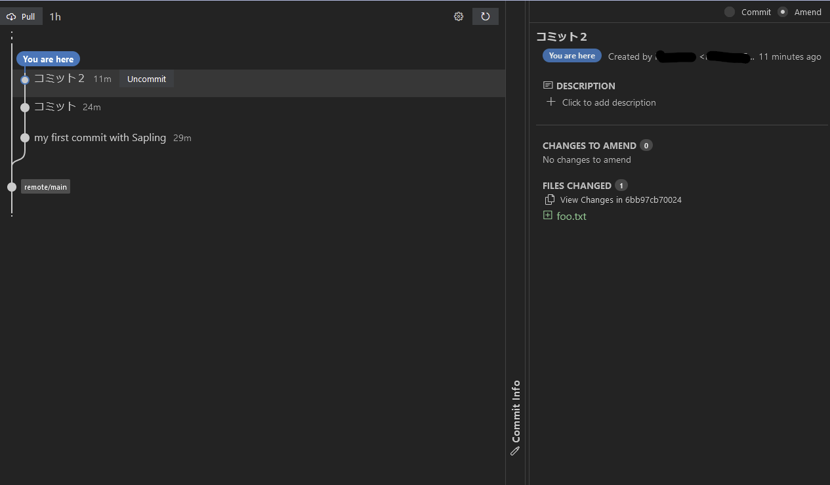The image size is (830, 485).
Task: Click the 1h fetched-commits label
Action: (55, 16)
